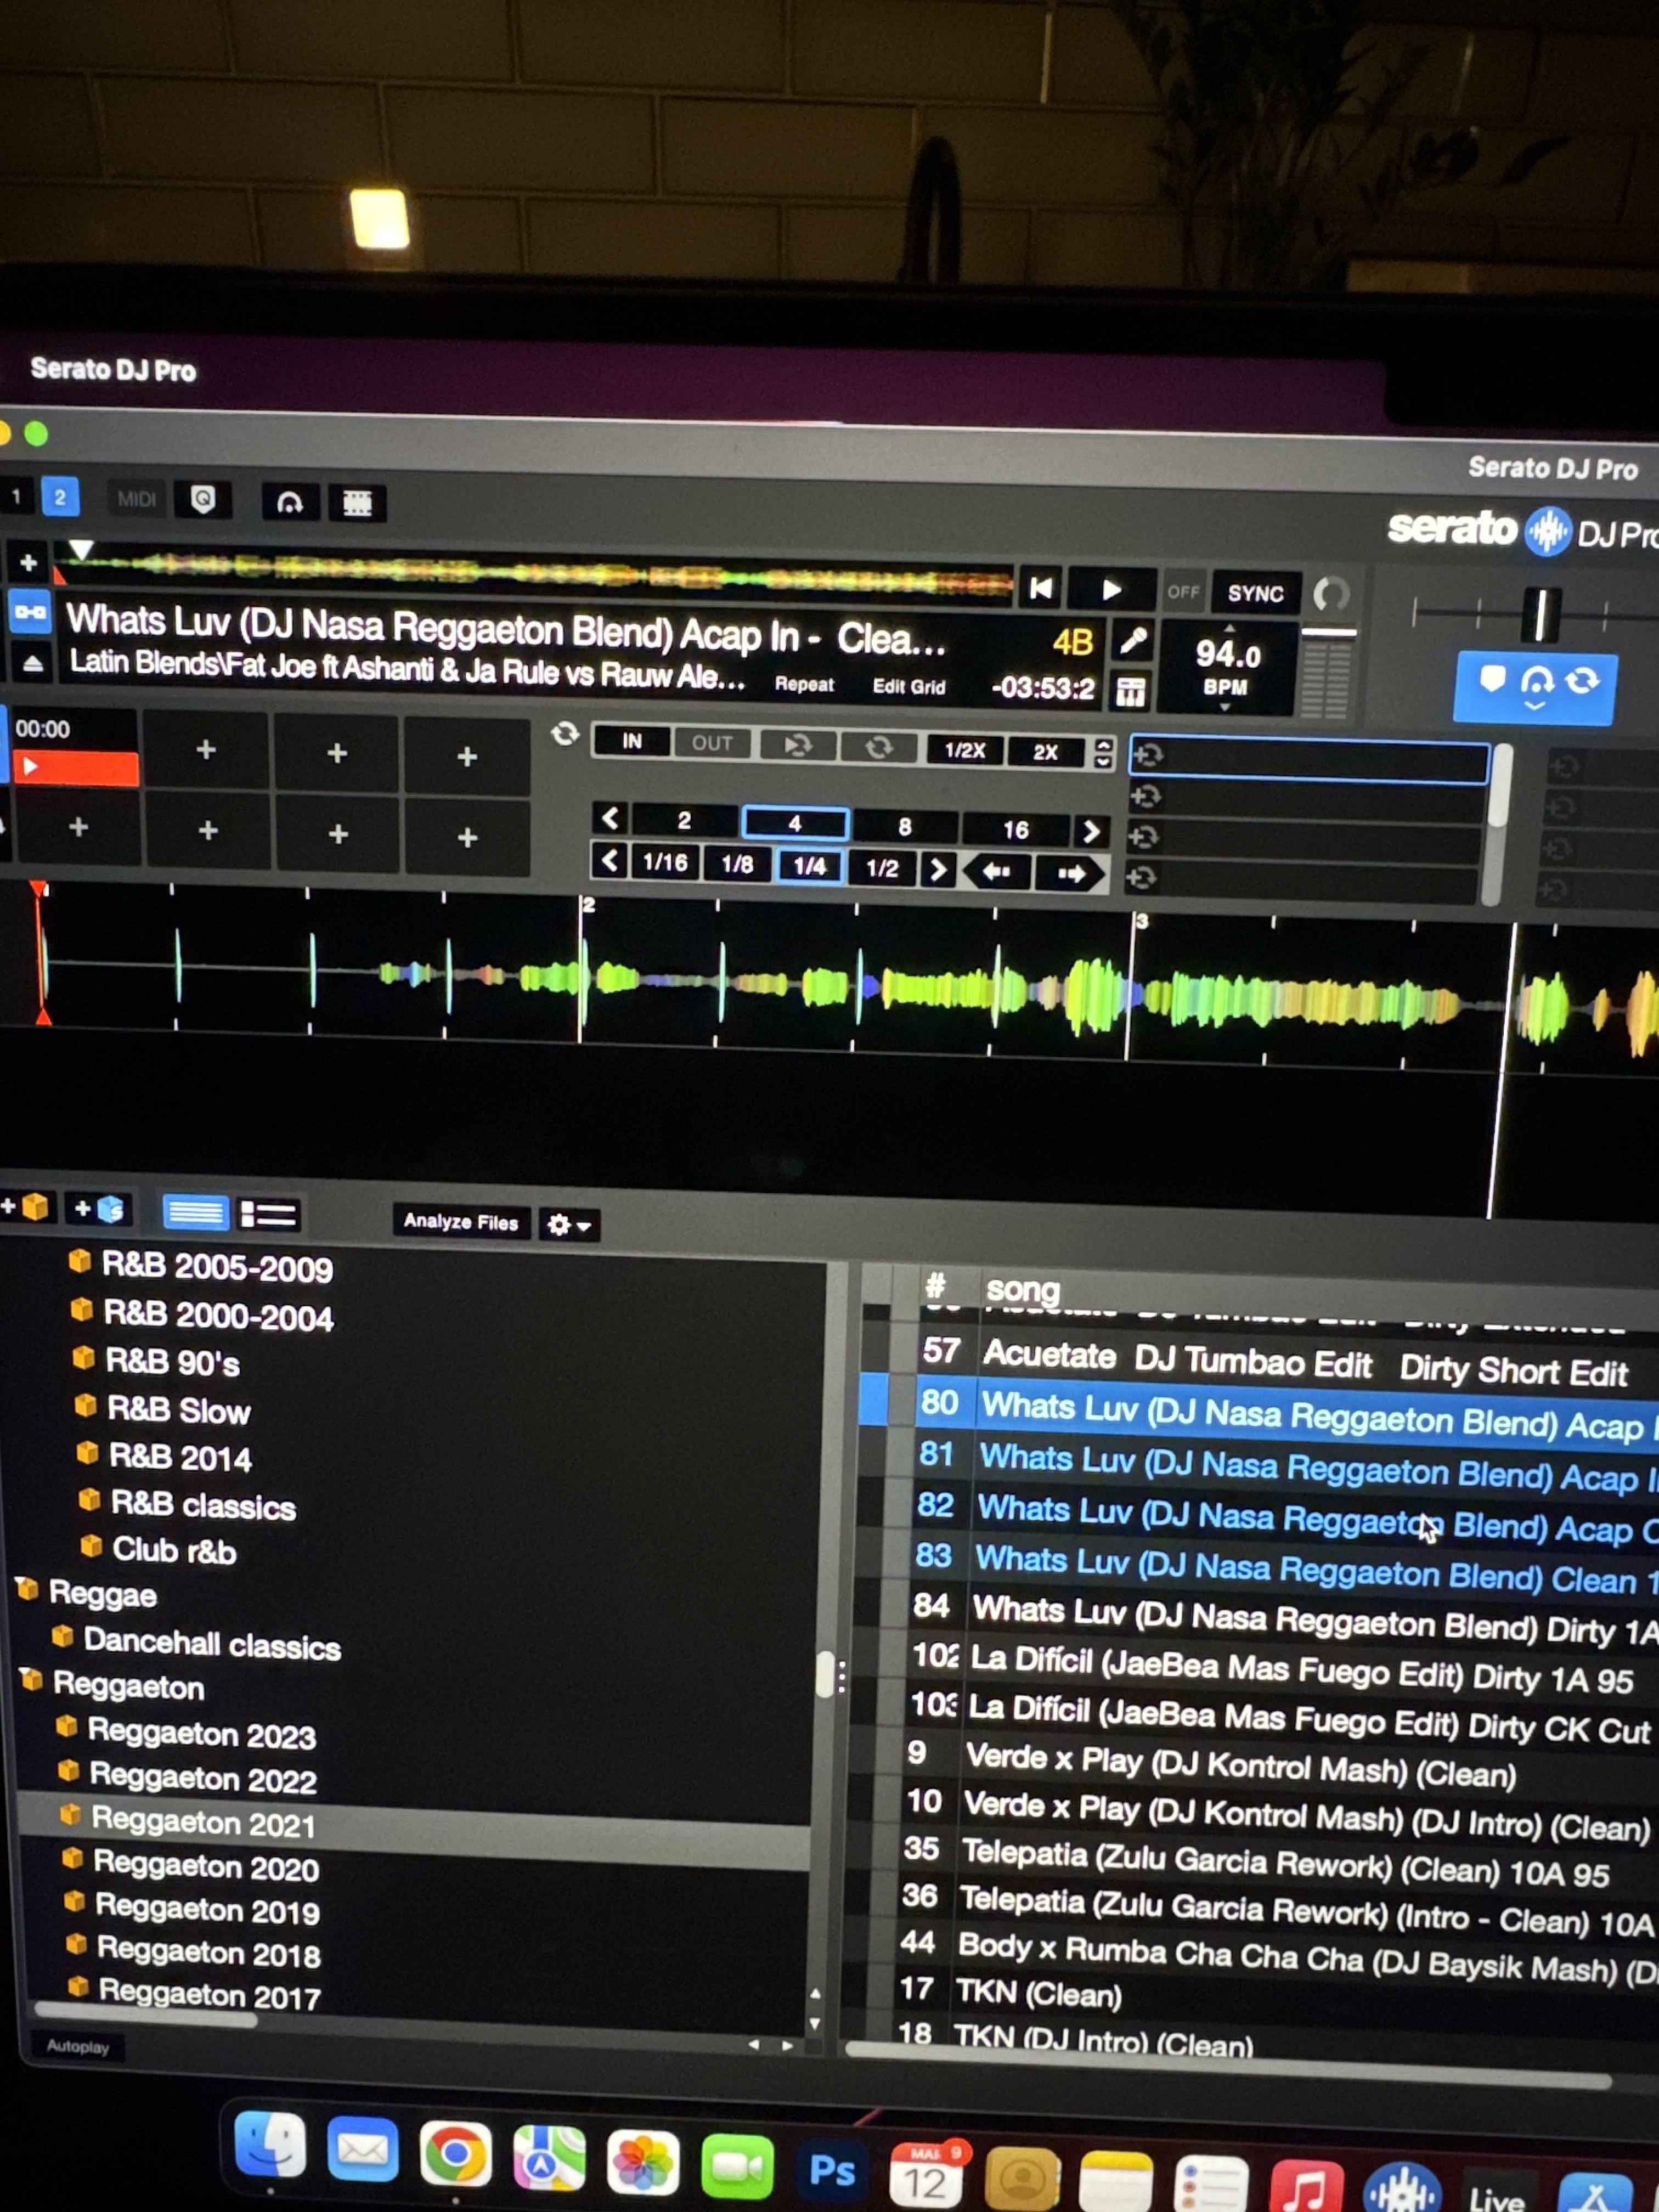1659x2212 pixels.
Task: Select 16-beat auto loop
Action: [1016, 830]
